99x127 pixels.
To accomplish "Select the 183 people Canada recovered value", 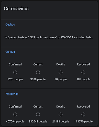I will pyautogui.click(x=83, y=79).
